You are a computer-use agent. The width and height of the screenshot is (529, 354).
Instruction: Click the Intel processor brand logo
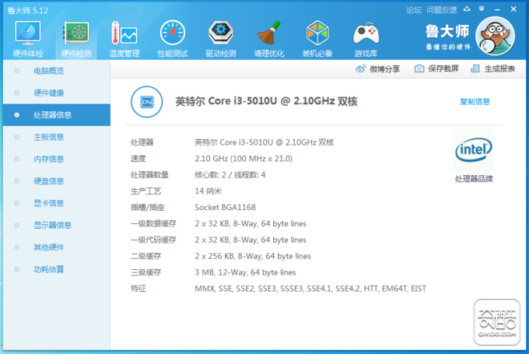pyautogui.click(x=474, y=149)
